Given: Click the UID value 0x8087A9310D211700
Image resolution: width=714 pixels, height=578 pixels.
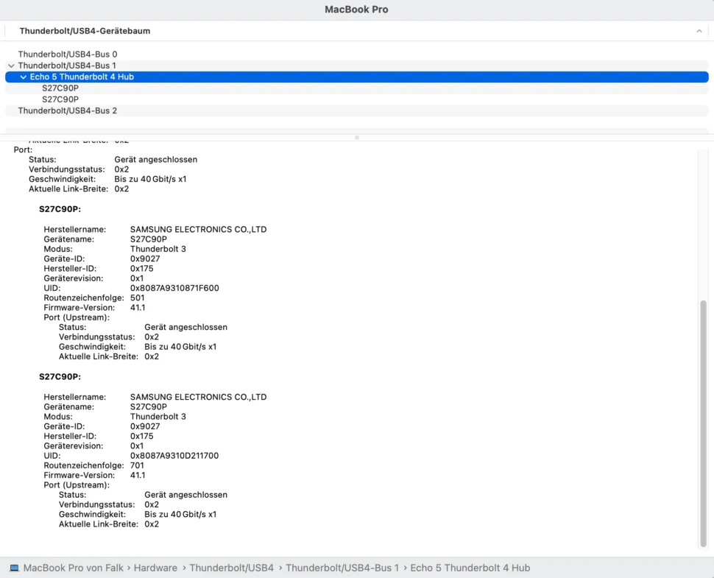Looking at the screenshot, I should point(174,456).
